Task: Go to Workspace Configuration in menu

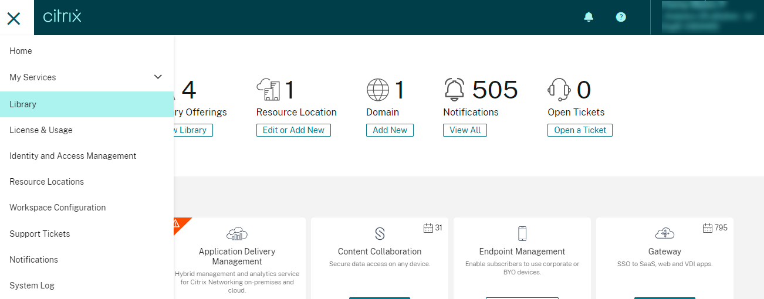Action: click(58, 208)
